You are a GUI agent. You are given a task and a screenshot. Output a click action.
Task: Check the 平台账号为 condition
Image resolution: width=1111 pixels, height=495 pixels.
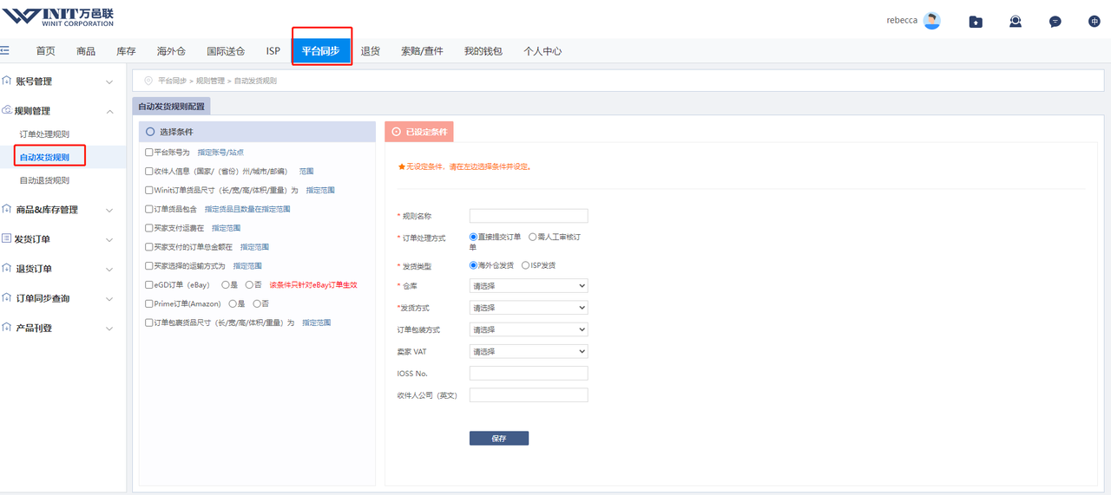(148, 153)
